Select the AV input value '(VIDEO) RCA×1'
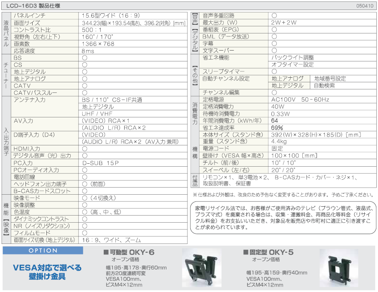 [x=106, y=121]
